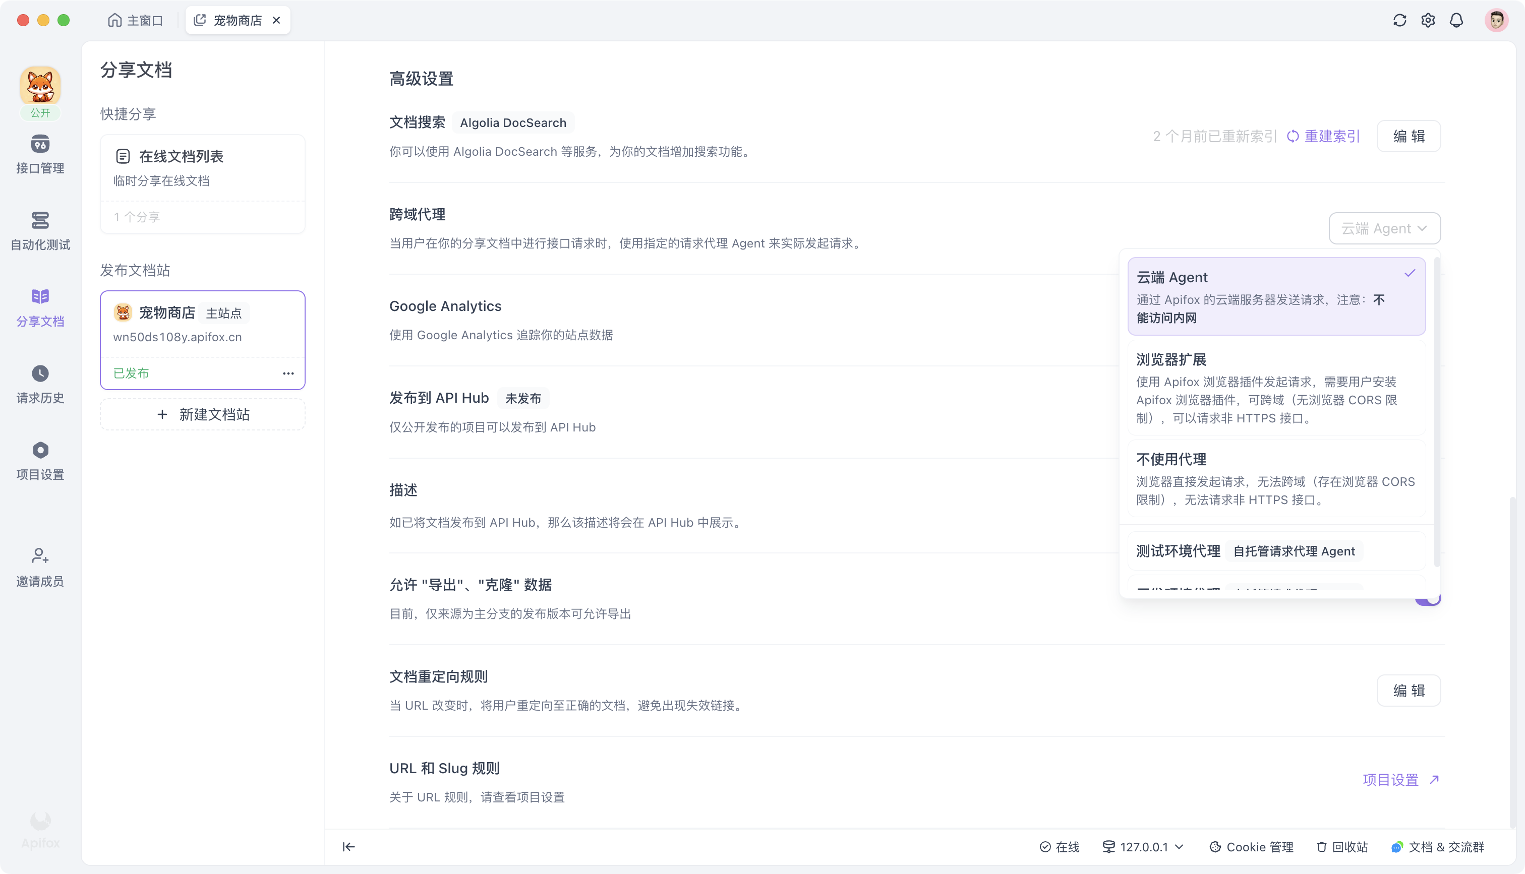The image size is (1525, 874).
Task: Open the 云端 Agent dropdown
Action: click(x=1384, y=228)
